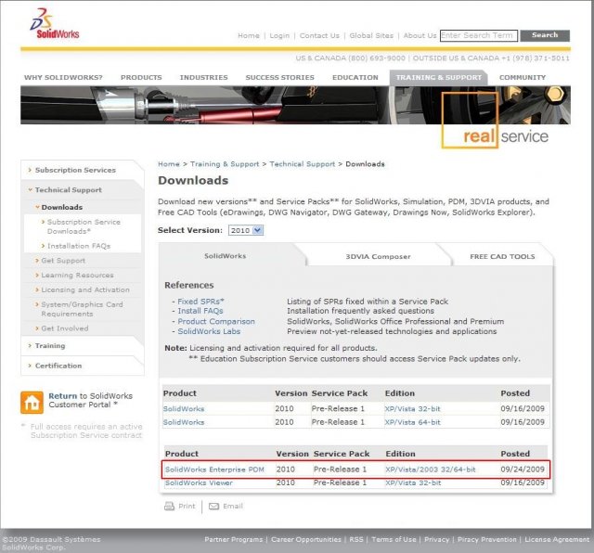
Task: Open Terms of Use footer link
Action: [x=394, y=539]
